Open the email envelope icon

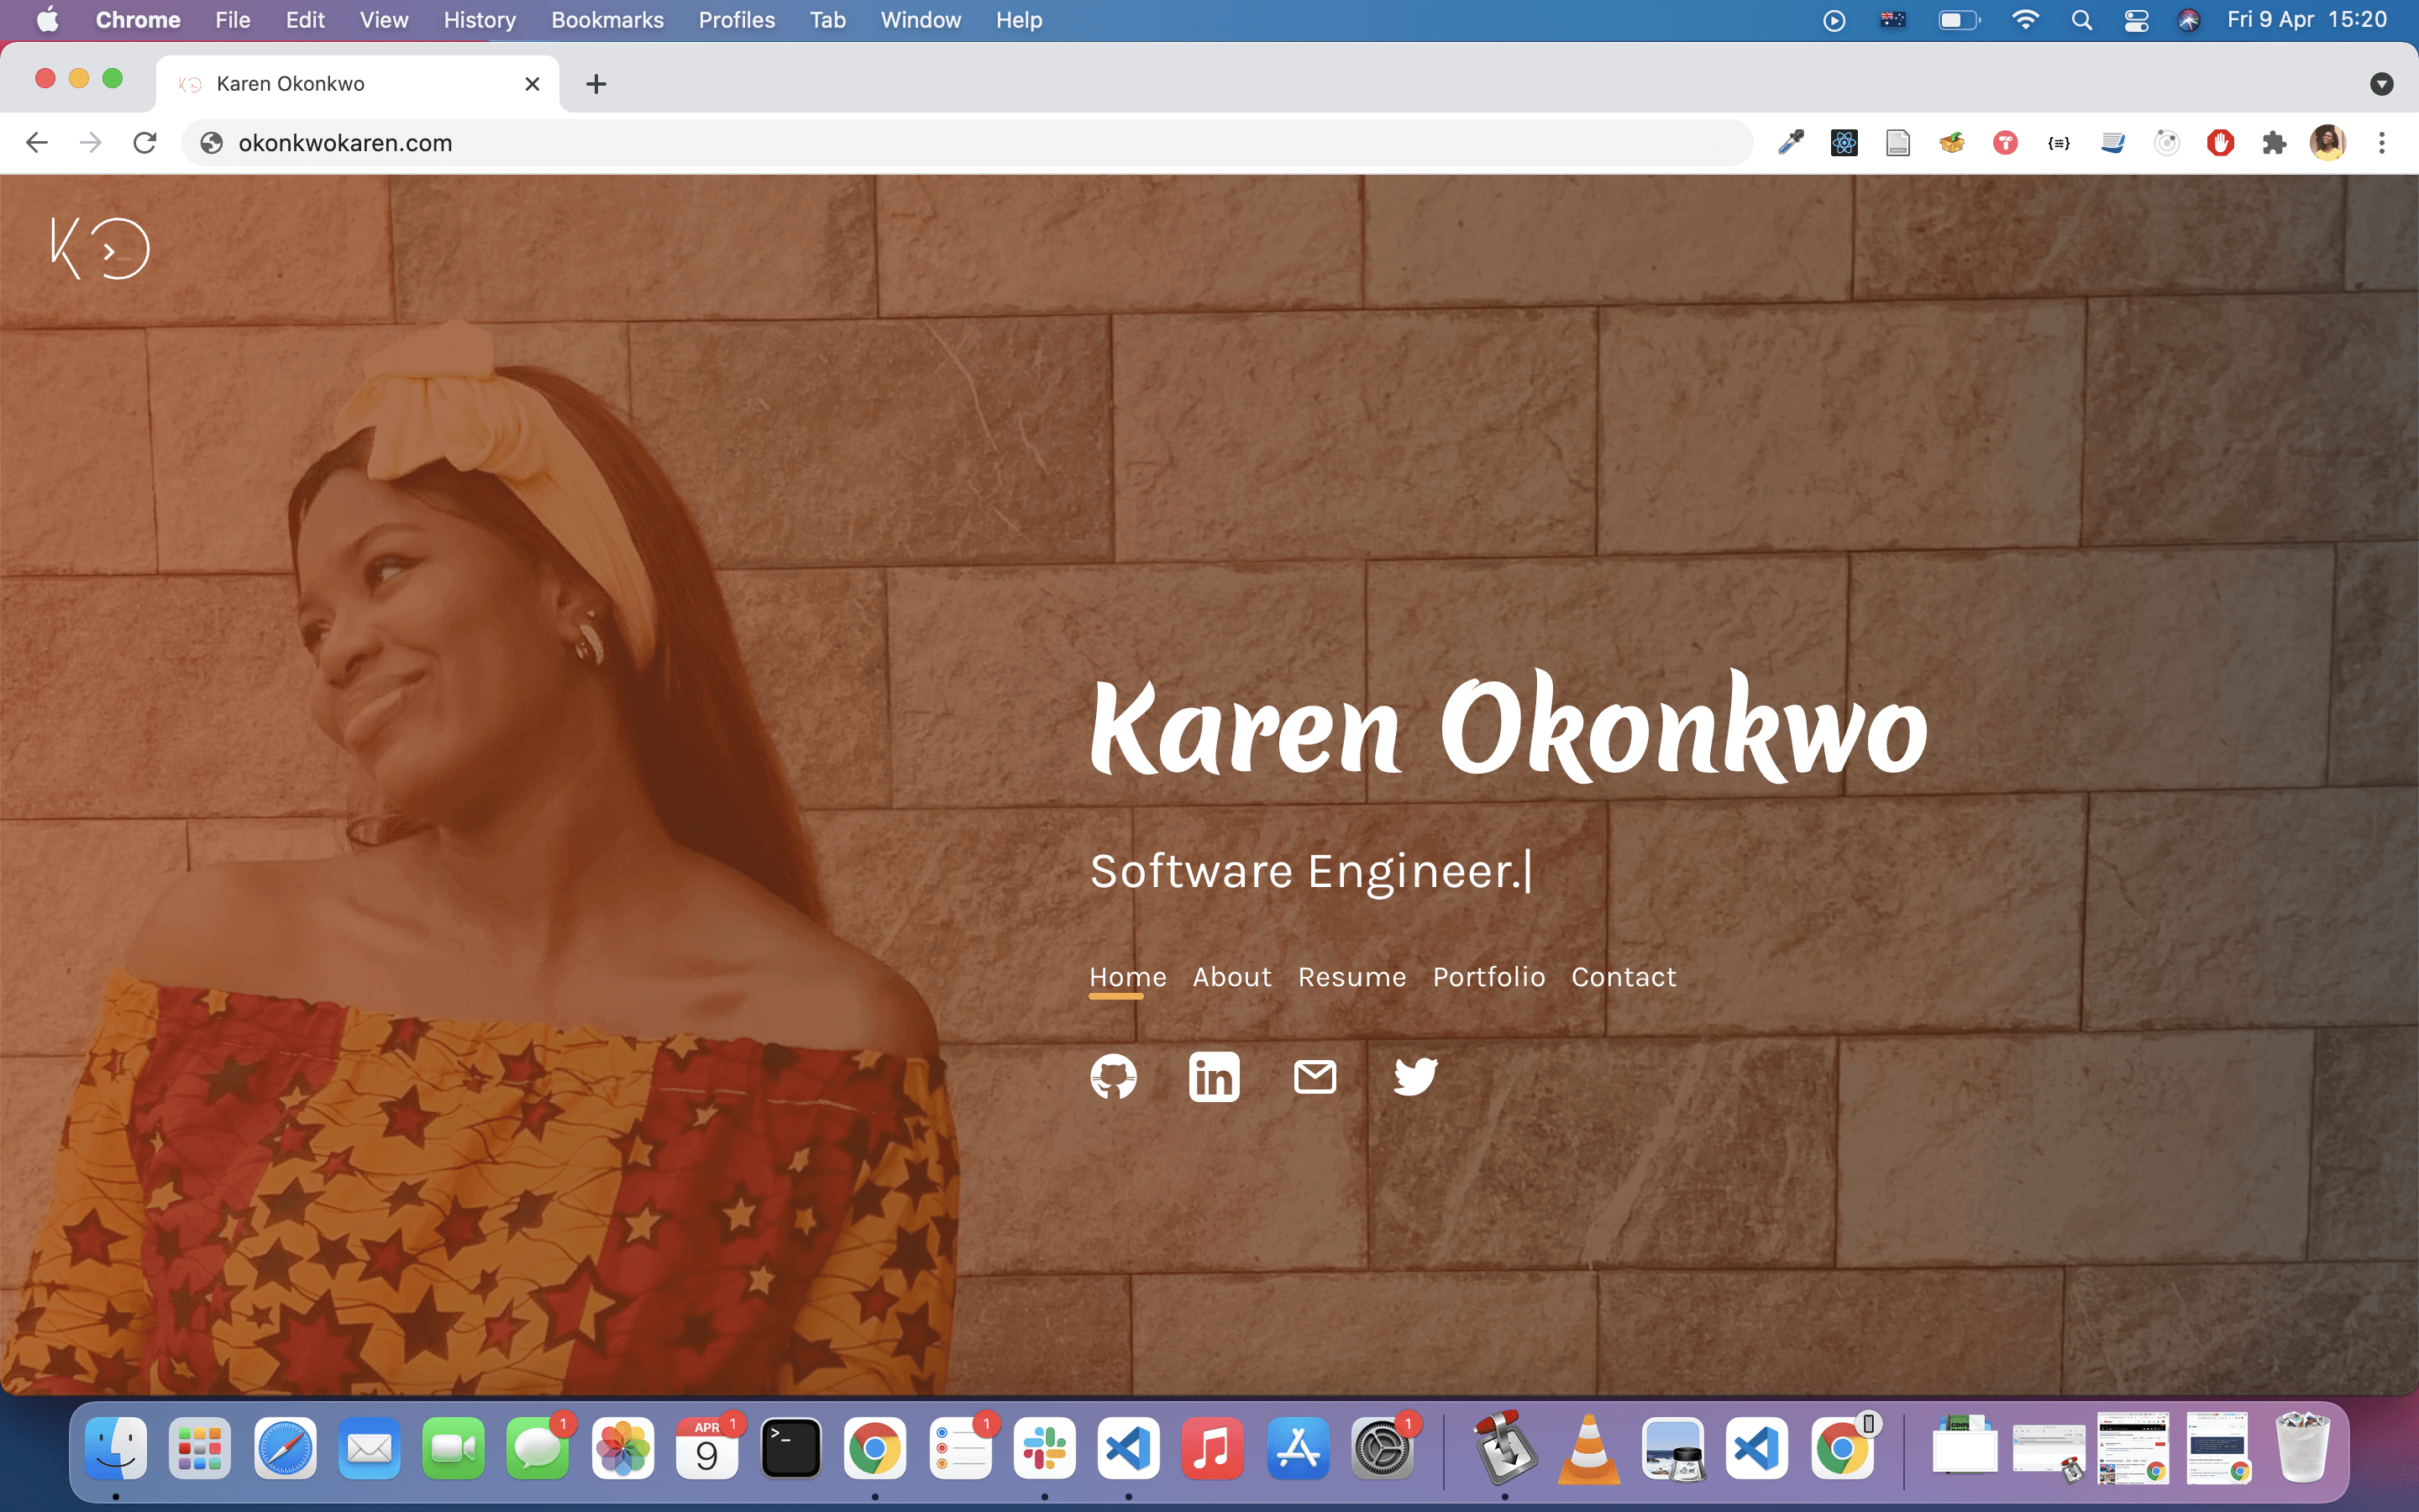tap(1314, 1076)
